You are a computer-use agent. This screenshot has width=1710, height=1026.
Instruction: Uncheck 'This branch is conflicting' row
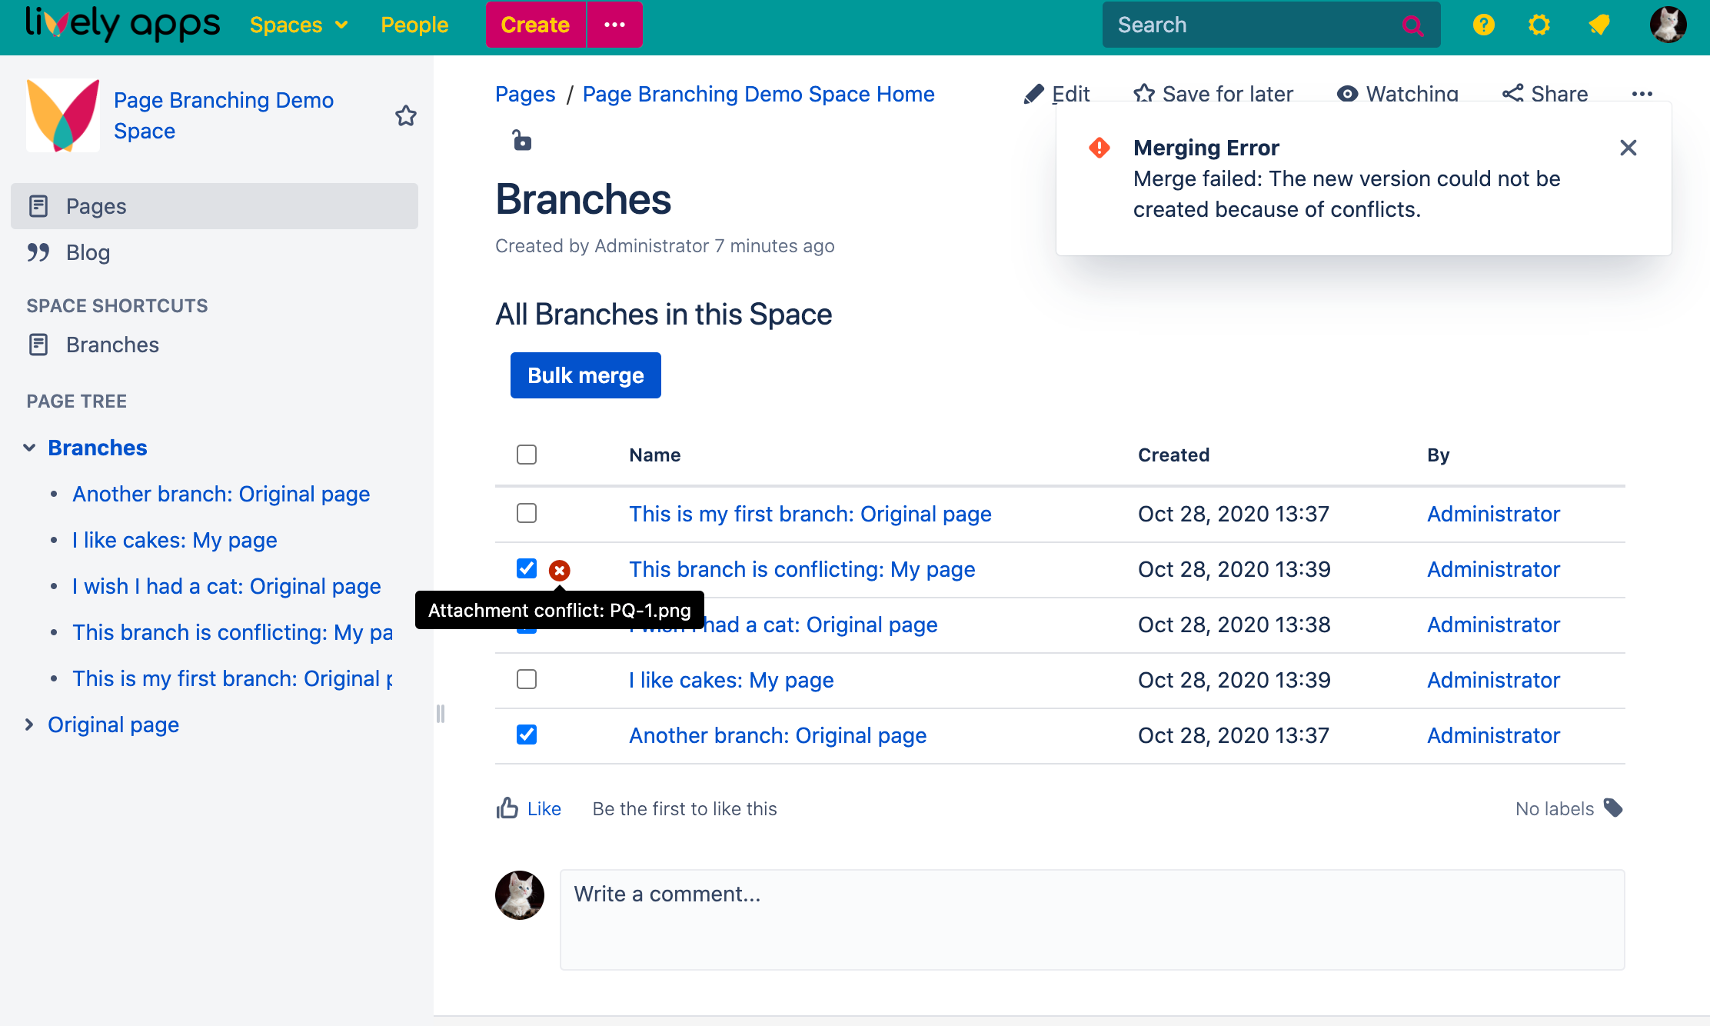(527, 568)
